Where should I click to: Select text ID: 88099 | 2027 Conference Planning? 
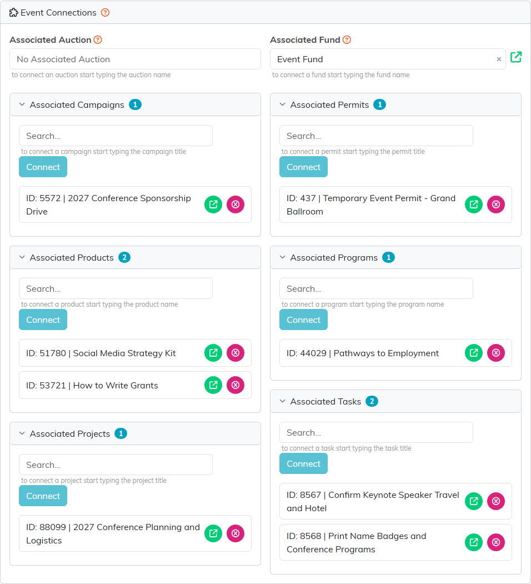click(x=113, y=534)
